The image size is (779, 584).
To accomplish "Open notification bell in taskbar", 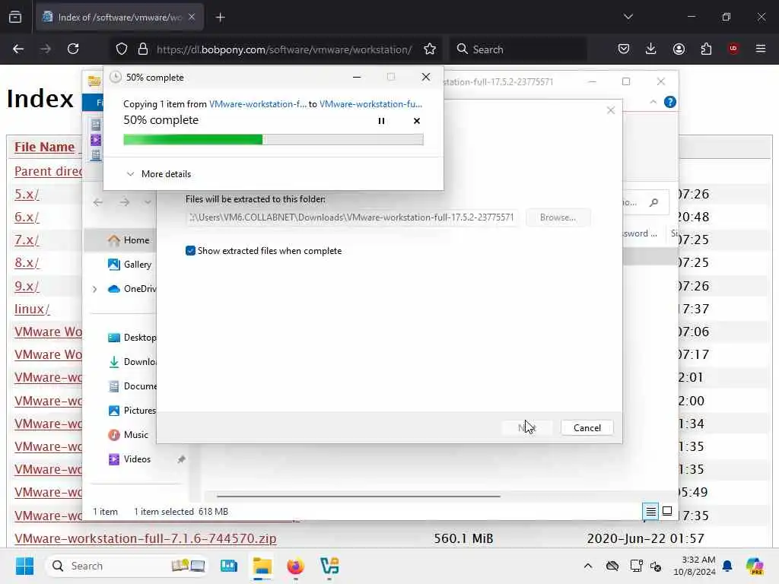I will click(x=727, y=566).
